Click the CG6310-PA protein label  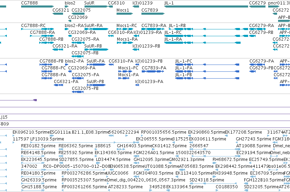click(x=121, y=61)
